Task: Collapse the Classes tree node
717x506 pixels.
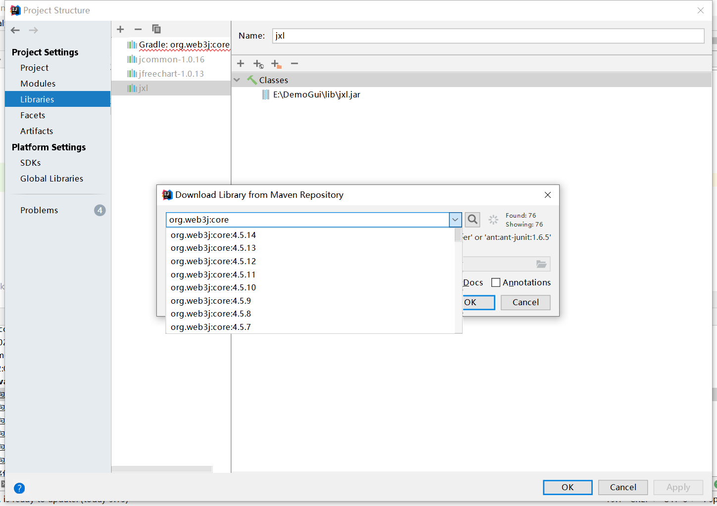Action: click(237, 80)
